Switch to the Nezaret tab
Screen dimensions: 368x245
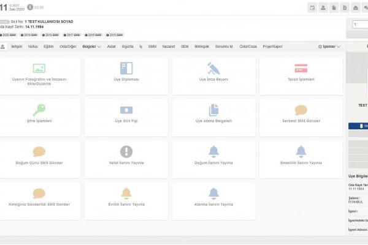click(169, 47)
